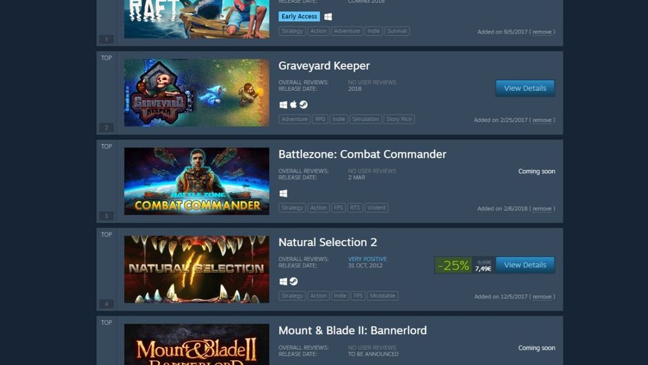Move Mount & Blade II to TOP
The image size is (648, 365).
tap(106, 322)
